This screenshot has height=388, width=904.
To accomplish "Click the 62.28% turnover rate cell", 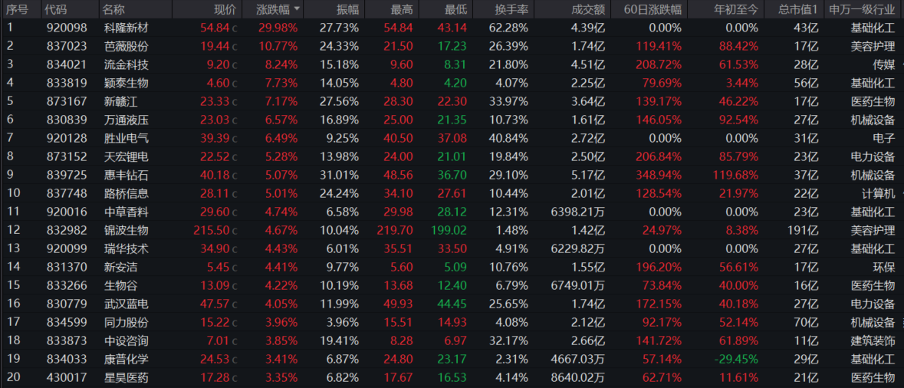I will click(x=508, y=28).
